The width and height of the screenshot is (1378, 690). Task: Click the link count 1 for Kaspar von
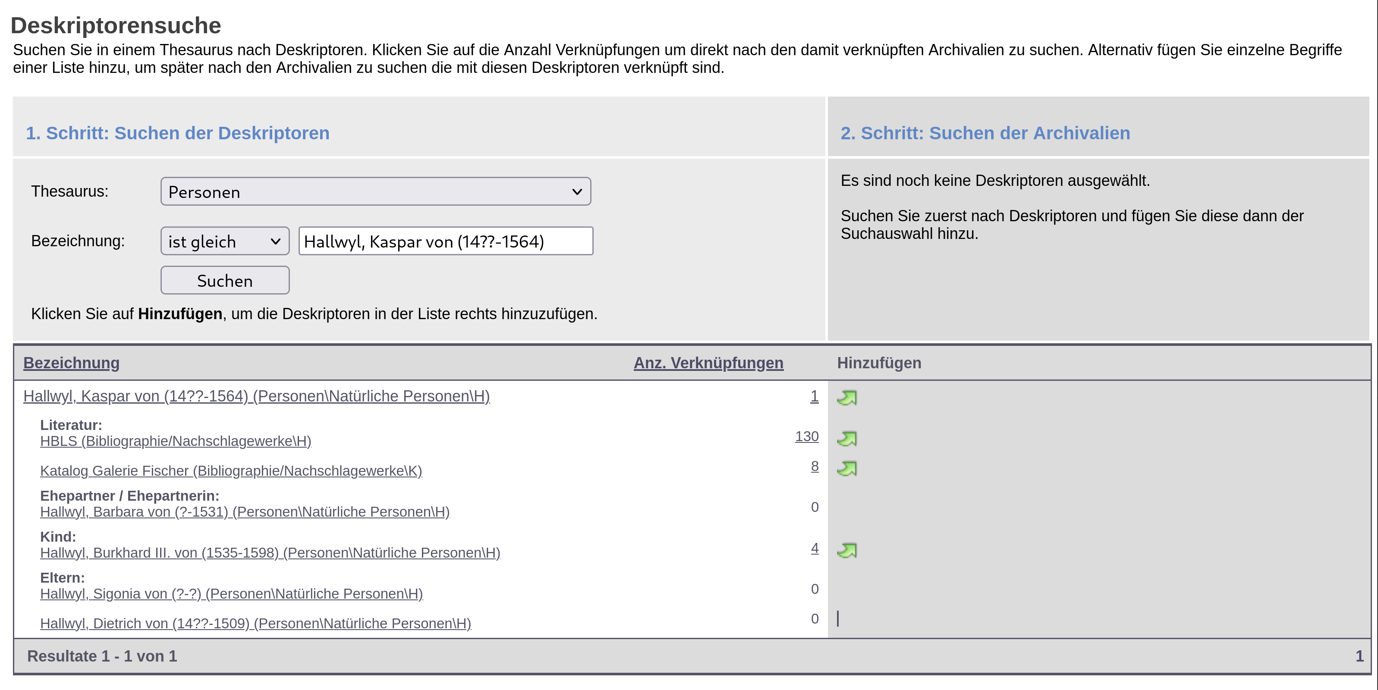814,396
